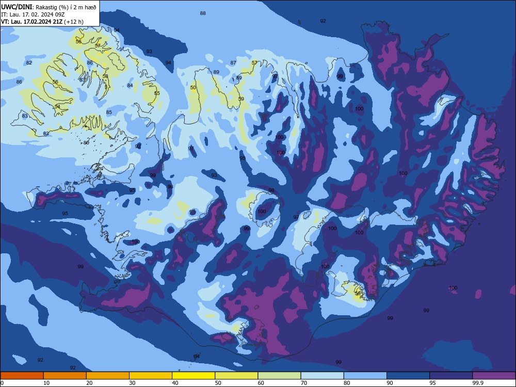Click the legend tick label '10'
This screenshot has width=516, height=387.
(x=46, y=383)
